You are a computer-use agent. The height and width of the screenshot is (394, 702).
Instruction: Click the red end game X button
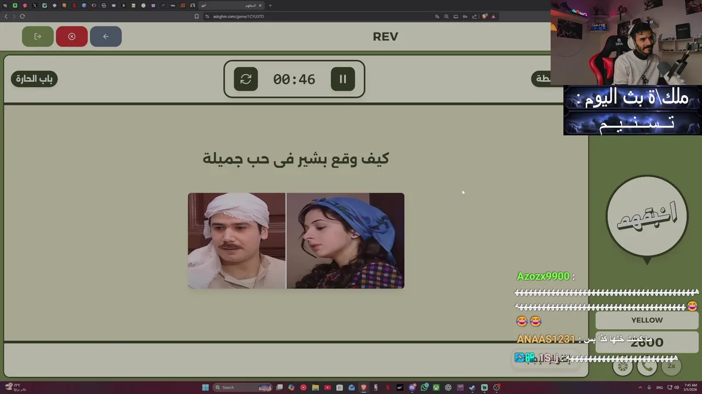(x=72, y=36)
